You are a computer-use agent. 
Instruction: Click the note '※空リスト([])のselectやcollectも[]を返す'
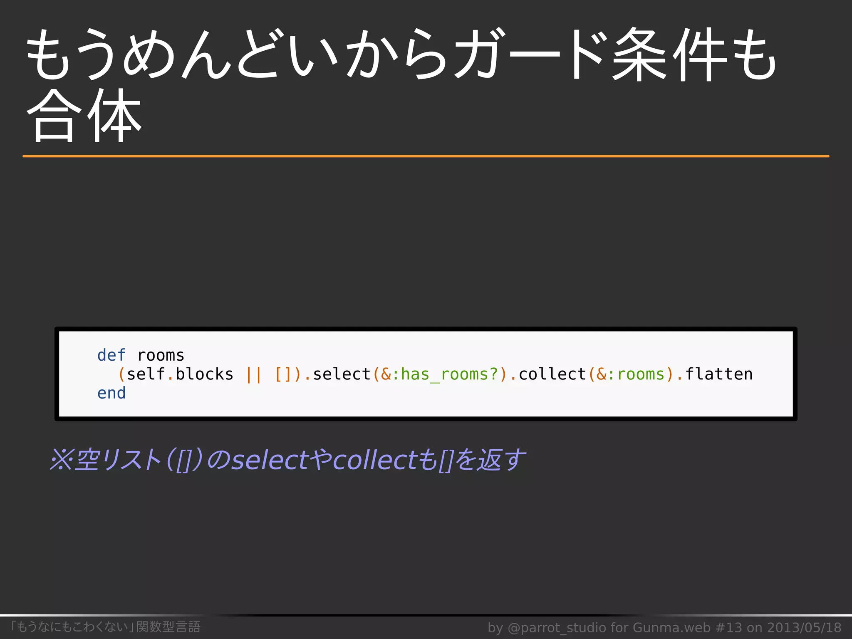(x=288, y=460)
